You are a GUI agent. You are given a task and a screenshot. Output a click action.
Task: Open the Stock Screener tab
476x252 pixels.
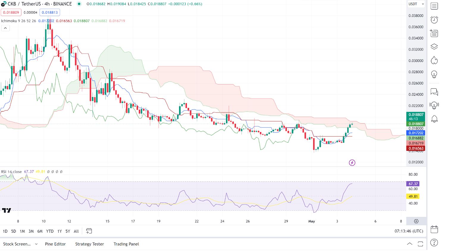17,244
